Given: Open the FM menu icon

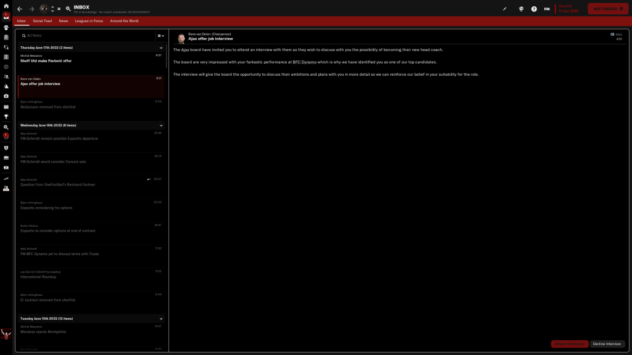Looking at the screenshot, I should [x=547, y=9].
